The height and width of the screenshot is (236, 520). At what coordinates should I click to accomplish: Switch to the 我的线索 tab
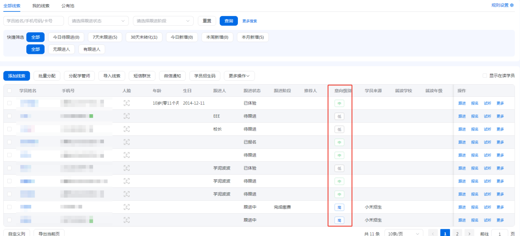pyautogui.click(x=41, y=6)
